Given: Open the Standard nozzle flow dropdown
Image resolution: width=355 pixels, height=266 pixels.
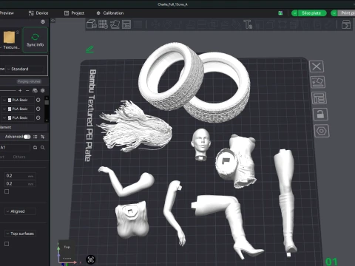Looking at the screenshot, I should tap(24, 69).
